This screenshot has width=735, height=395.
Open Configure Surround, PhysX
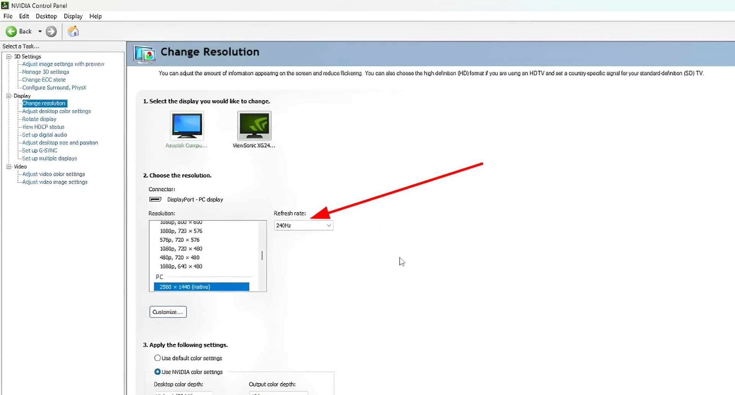pos(54,88)
